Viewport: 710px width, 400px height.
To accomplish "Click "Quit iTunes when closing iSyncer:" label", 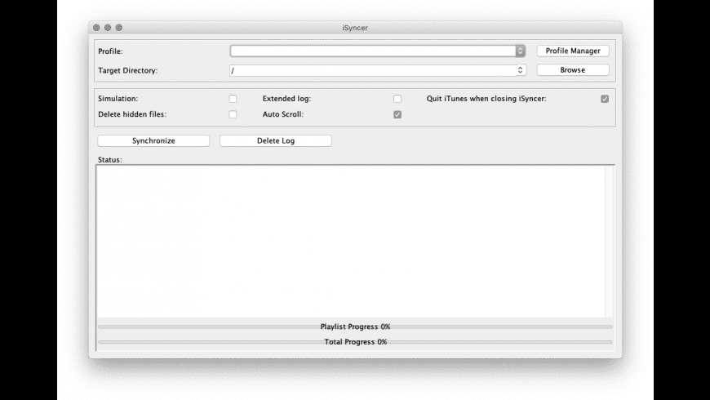I will click(486, 99).
